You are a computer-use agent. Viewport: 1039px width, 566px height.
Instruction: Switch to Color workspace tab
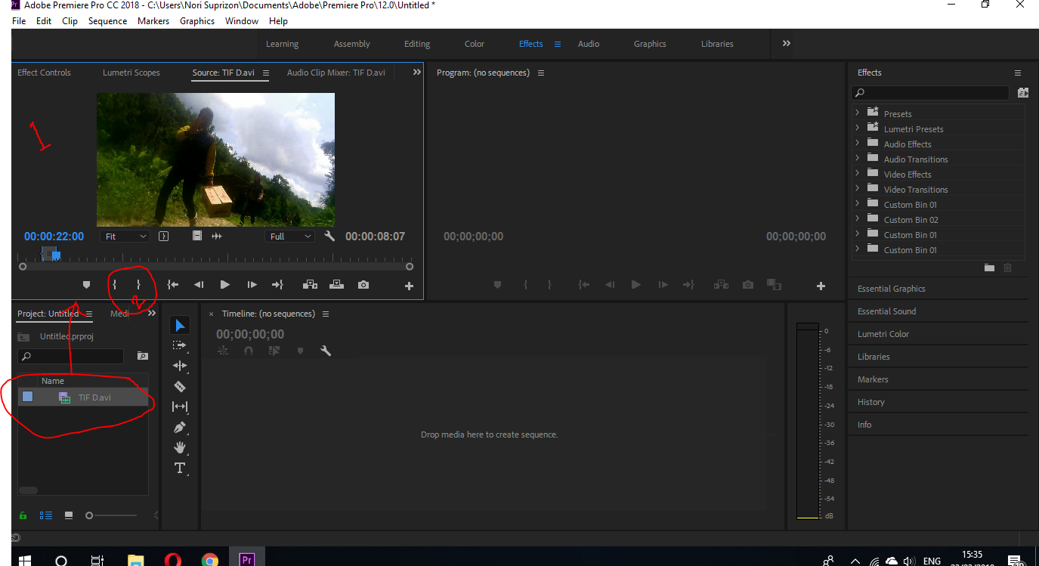(x=475, y=44)
